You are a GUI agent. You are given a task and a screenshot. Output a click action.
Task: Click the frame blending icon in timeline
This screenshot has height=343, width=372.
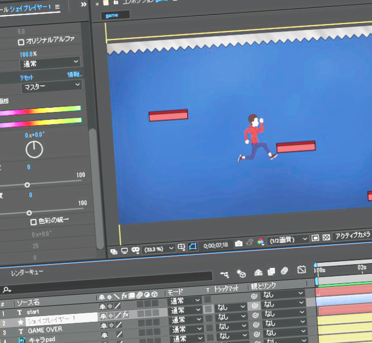click(x=271, y=271)
